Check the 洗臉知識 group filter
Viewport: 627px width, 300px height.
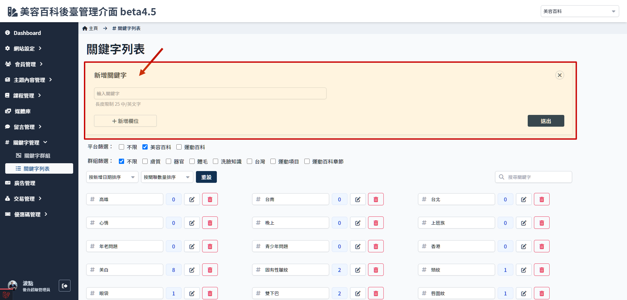point(216,161)
